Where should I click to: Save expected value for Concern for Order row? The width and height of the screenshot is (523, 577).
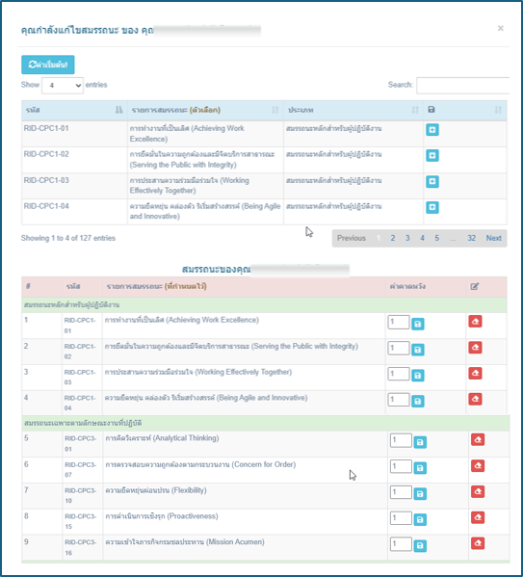tap(420, 468)
